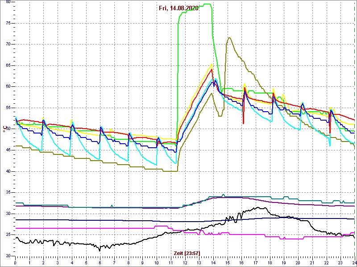Viewport: 357px width, 267px height.
Task: Click the red curve's downward spike after hour 22
Action: point(330,132)
